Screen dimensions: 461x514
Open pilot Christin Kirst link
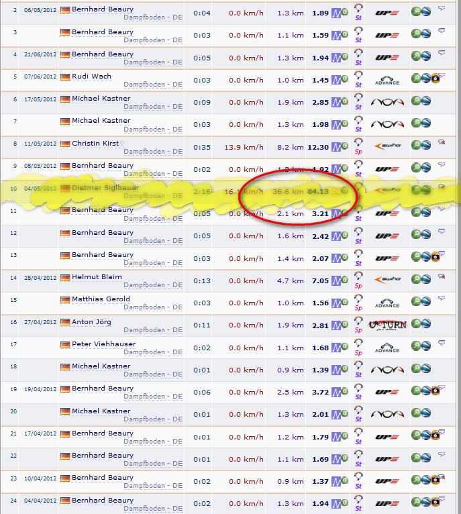95,143
